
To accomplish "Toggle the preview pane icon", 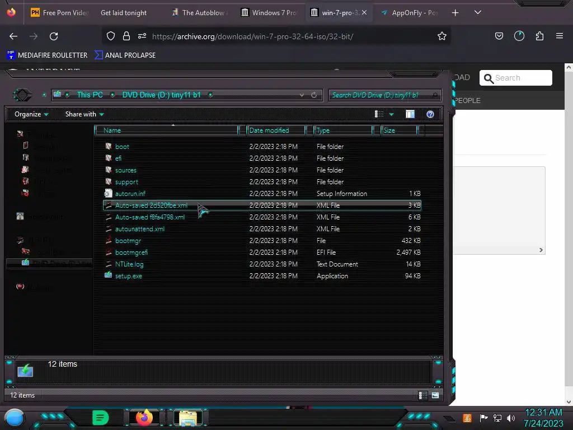I will 410,114.
